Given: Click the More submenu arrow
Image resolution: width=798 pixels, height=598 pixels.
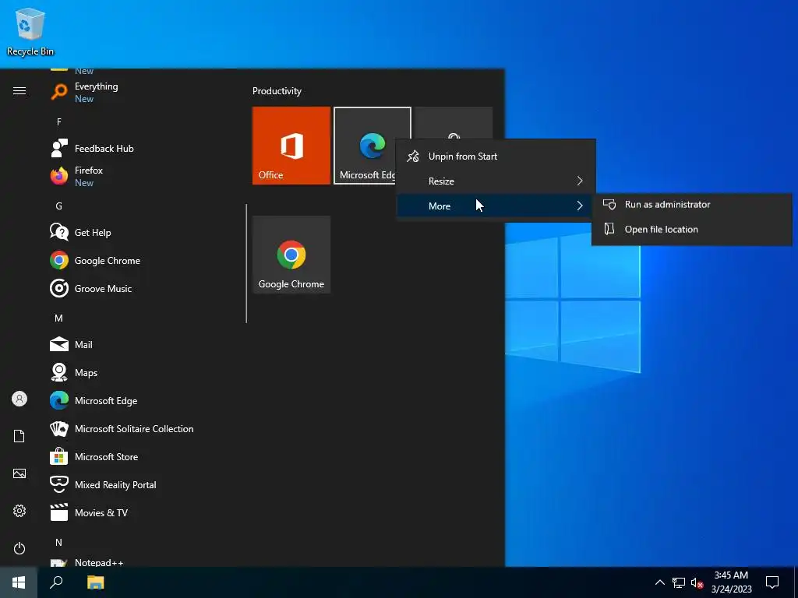Looking at the screenshot, I should point(580,206).
